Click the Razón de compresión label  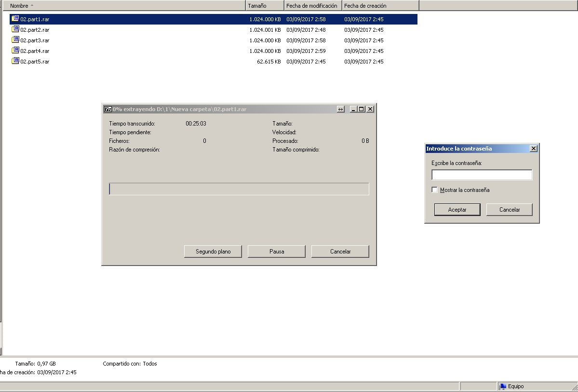(134, 150)
